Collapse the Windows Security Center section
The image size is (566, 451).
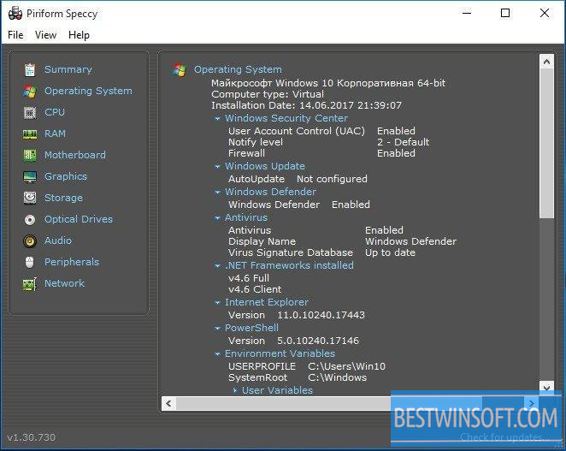click(x=217, y=119)
